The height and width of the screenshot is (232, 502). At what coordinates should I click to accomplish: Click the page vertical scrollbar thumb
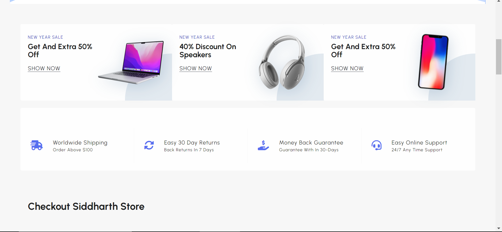(x=499, y=57)
